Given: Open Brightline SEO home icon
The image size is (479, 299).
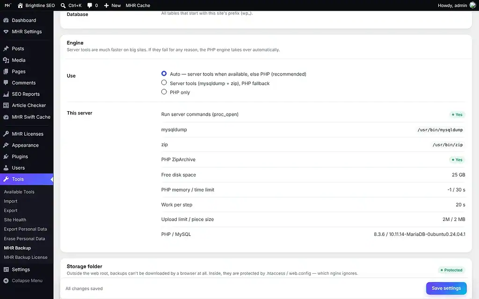Looking at the screenshot, I should 20,6.
